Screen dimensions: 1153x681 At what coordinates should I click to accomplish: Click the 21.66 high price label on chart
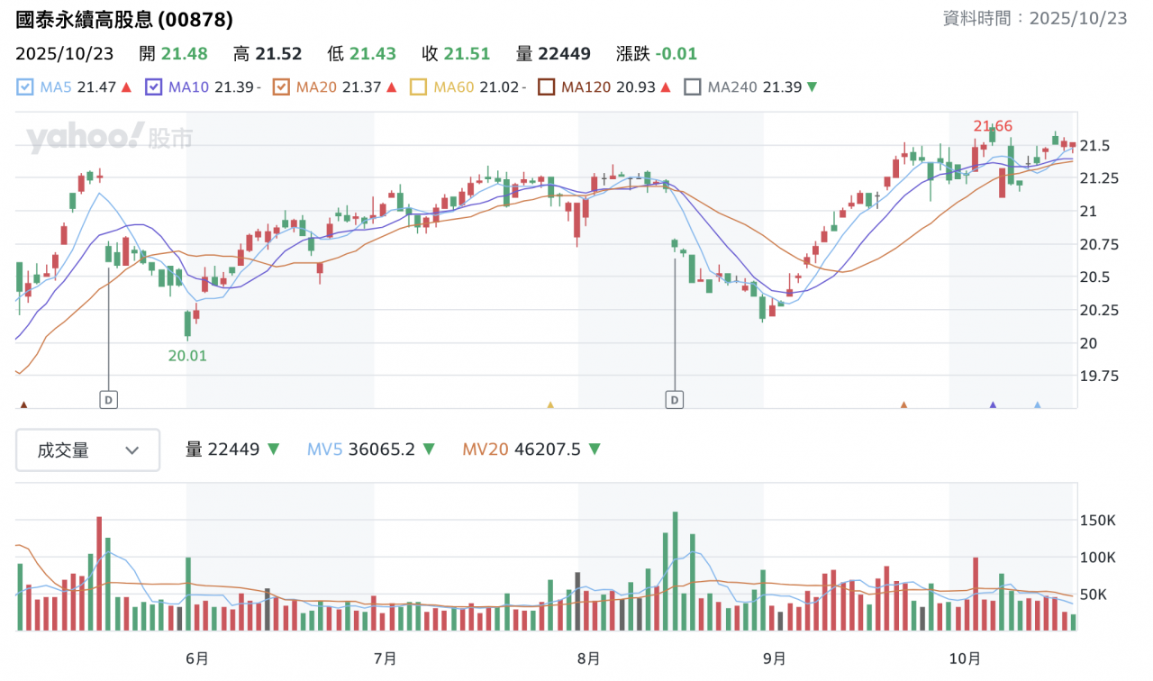pyautogui.click(x=992, y=126)
